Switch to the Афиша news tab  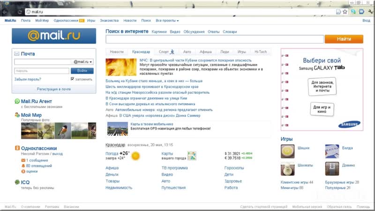[x=206, y=52]
